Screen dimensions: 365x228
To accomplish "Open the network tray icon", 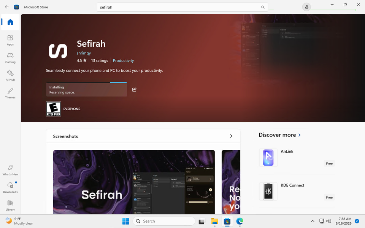I will point(322,221).
